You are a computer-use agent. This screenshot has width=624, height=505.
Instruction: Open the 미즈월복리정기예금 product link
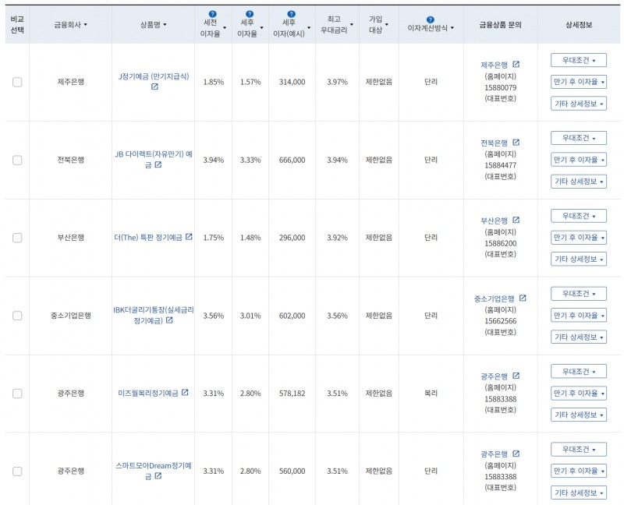pyautogui.click(x=148, y=394)
